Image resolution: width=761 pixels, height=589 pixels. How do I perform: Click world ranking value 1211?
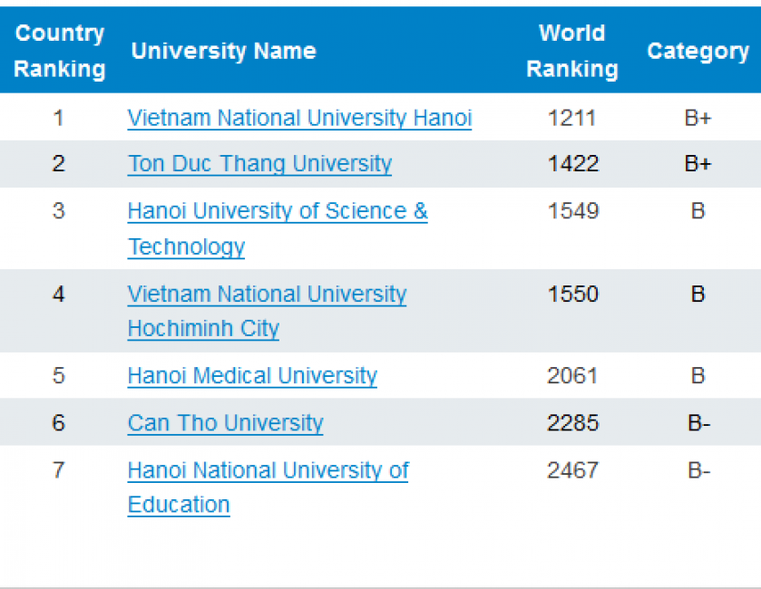click(572, 118)
